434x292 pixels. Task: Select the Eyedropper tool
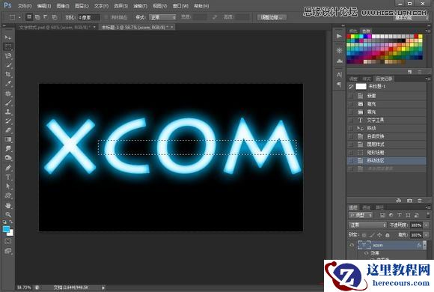(x=7, y=84)
